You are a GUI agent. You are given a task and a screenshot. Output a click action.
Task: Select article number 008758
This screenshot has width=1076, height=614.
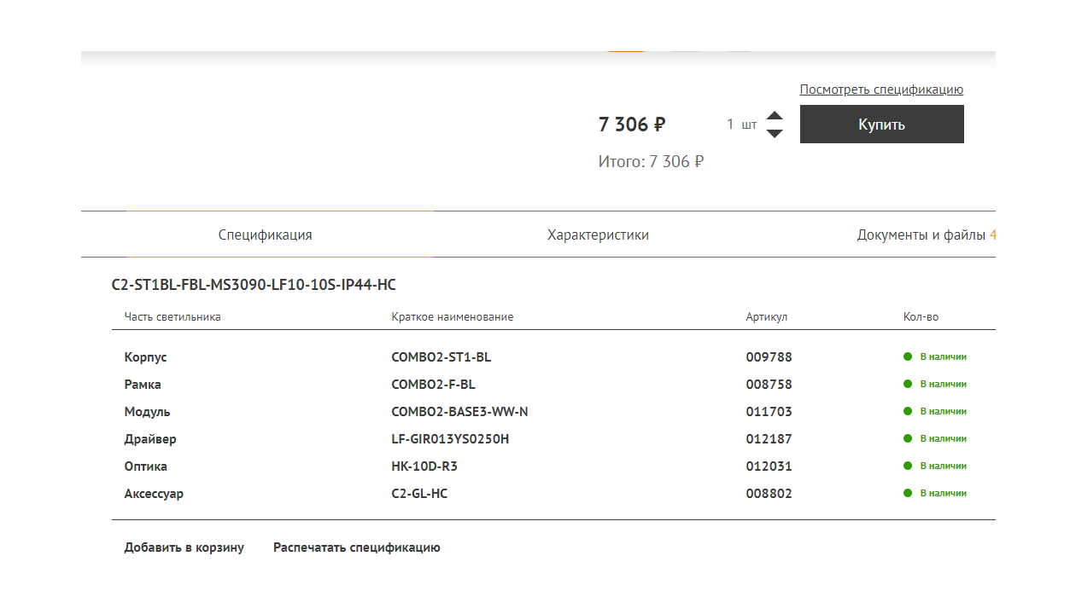click(x=769, y=385)
